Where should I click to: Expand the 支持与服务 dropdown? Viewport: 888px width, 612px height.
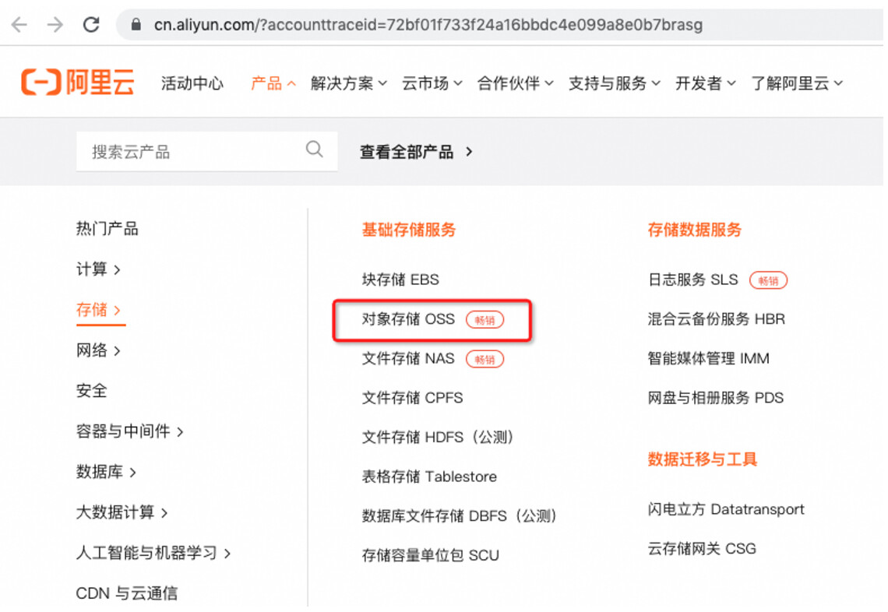pyautogui.click(x=615, y=83)
